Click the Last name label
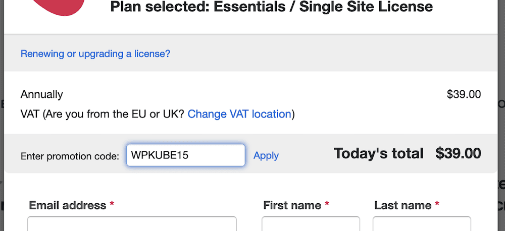505x231 pixels. click(x=403, y=205)
